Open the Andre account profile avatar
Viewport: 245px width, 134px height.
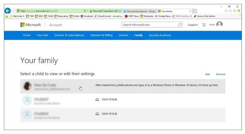(220, 24)
